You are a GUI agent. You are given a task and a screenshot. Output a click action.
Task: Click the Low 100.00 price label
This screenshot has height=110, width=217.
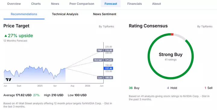105,78
